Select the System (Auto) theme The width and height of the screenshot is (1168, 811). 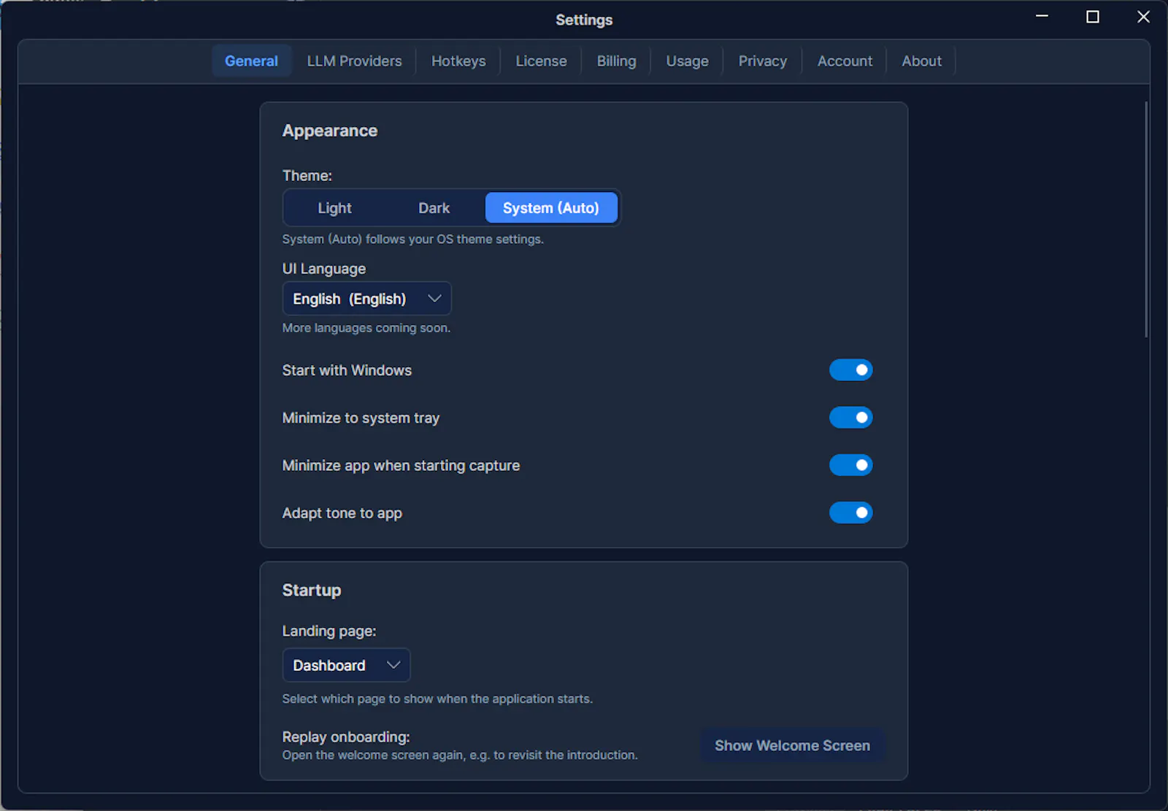coord(551,208)
